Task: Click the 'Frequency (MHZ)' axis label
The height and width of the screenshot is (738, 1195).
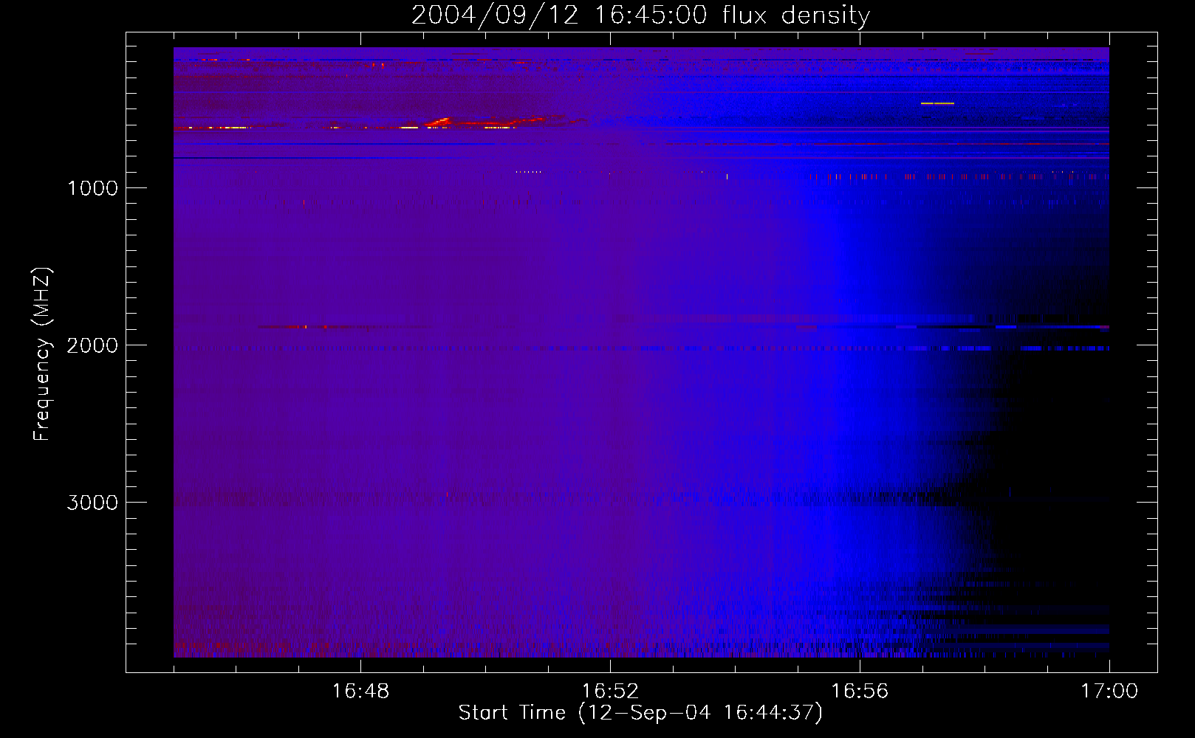Action: click(x=42, y=354)
